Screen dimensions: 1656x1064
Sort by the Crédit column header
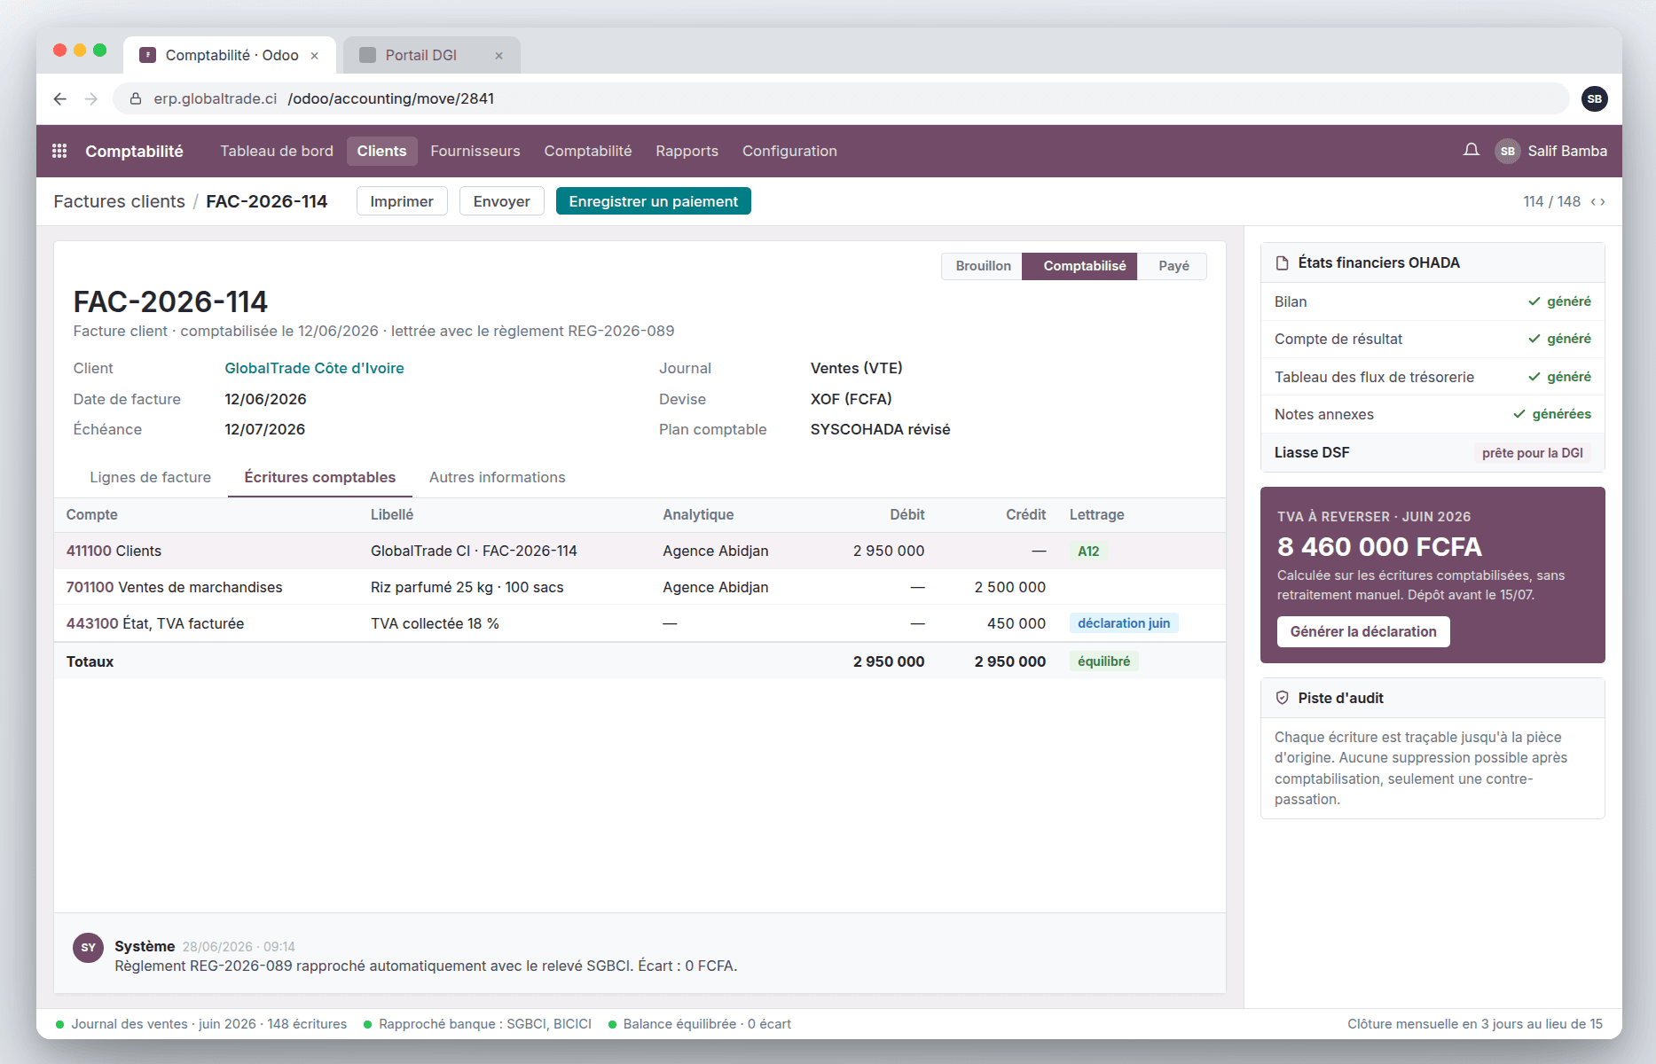tap(1025, 514)
